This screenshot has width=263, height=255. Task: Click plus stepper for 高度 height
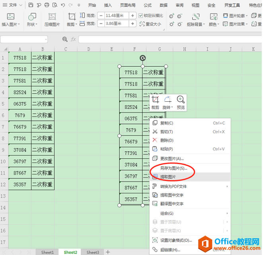pos(132,16)
